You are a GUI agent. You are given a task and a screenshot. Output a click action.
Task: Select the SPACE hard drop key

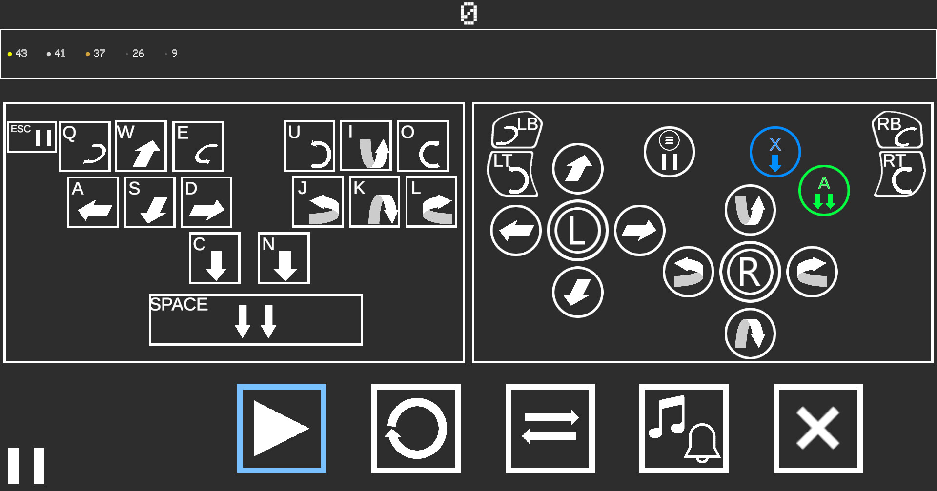click(x=256, y=320)
